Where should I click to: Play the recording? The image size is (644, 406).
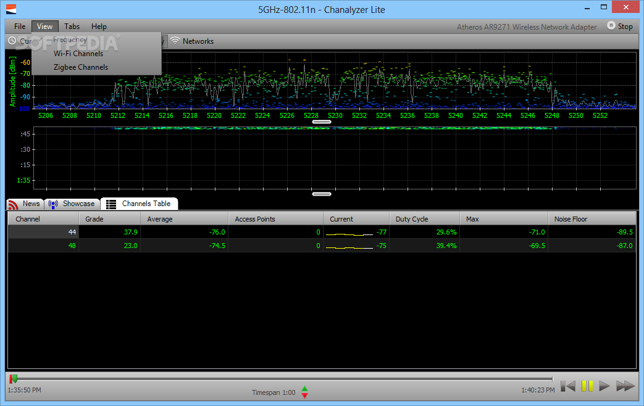coord(604,386)
